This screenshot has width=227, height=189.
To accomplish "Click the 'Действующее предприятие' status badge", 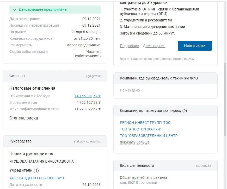I will click(55, 10).
